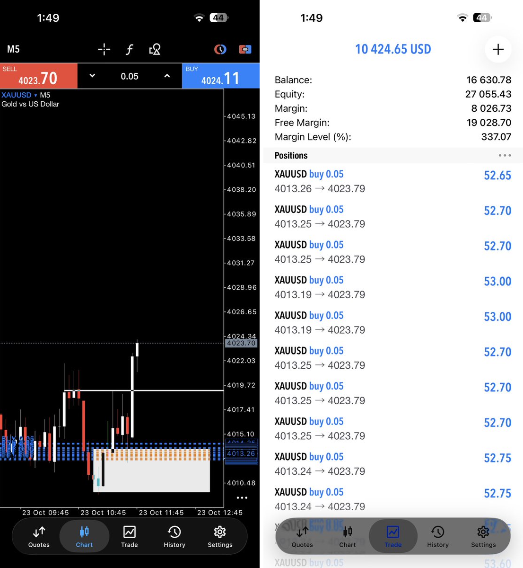Tap the round orange-blue icon in chart toolbar
Viewport: 523px width, 568px height.
(220, 49)
